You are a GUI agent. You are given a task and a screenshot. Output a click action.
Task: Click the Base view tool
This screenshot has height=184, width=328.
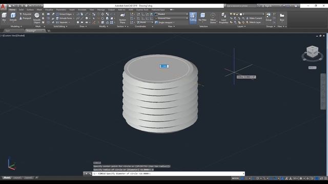pyautogui.click(x=282, y=17)
